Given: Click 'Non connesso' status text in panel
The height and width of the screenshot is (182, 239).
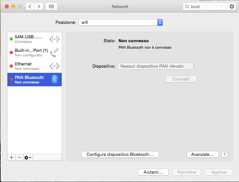Looking at the screenshot, I should click(x=133, y=41).
